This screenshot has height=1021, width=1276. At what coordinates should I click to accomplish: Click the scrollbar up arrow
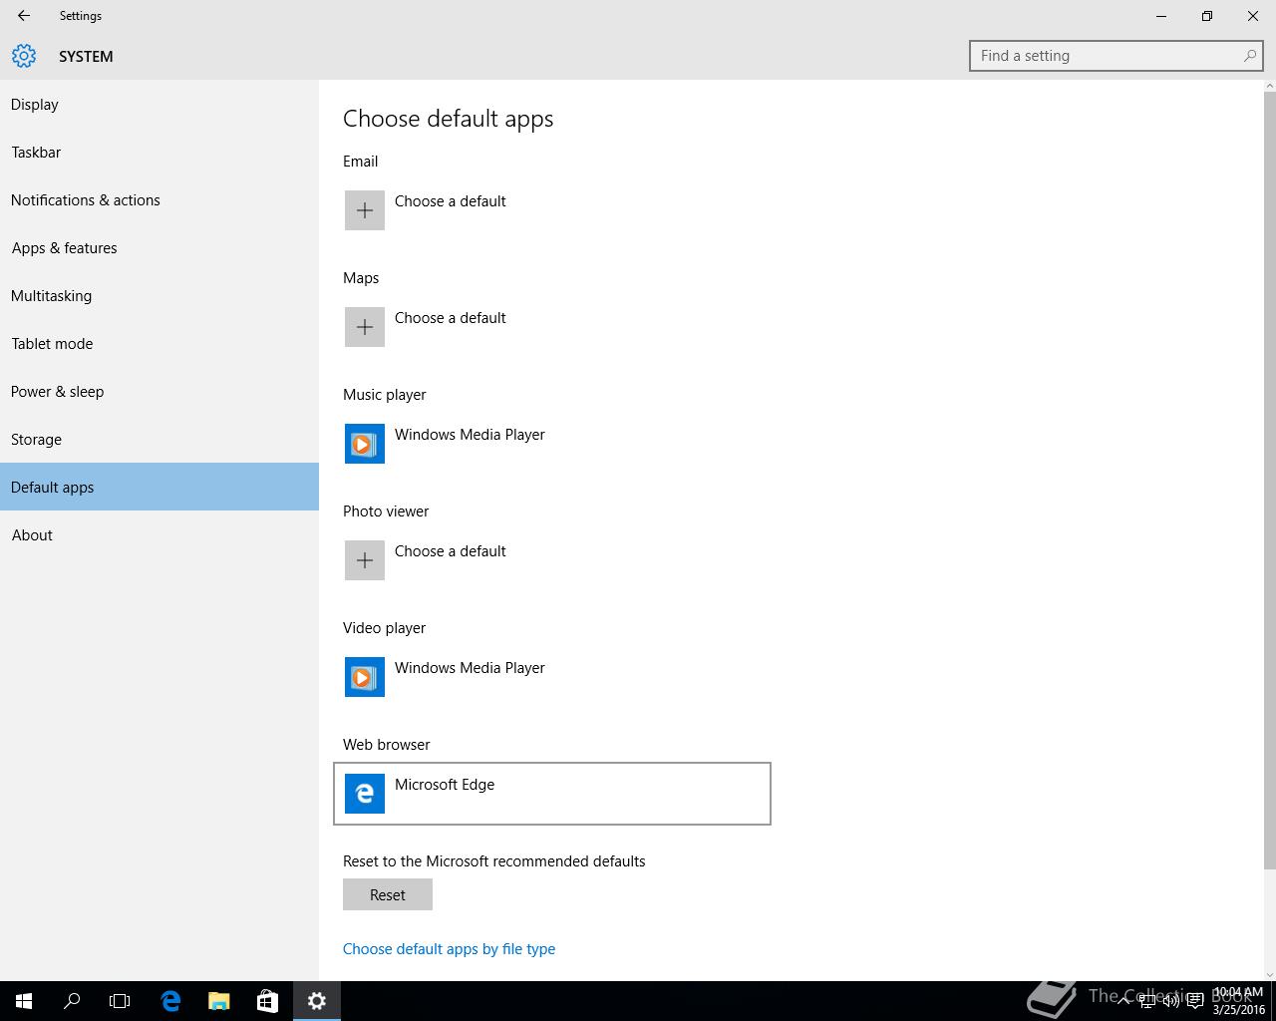(x=1269, y=86)
